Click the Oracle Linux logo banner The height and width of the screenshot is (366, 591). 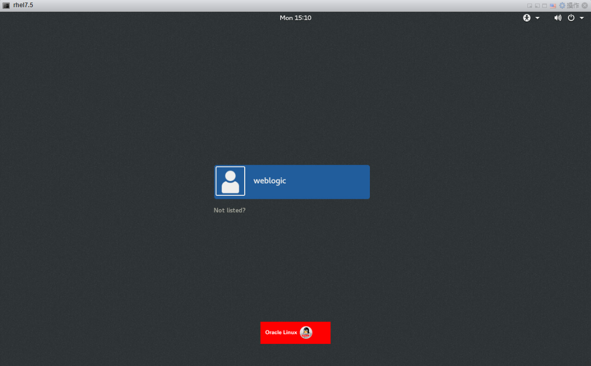(x=295, y=333)
